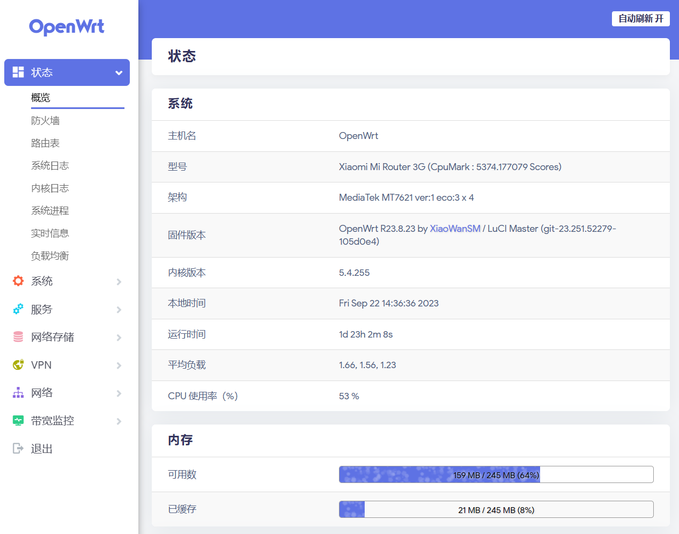Expand the 网络存储 submenu arrow
679x534 pixels.
click(x=119, y=338)
